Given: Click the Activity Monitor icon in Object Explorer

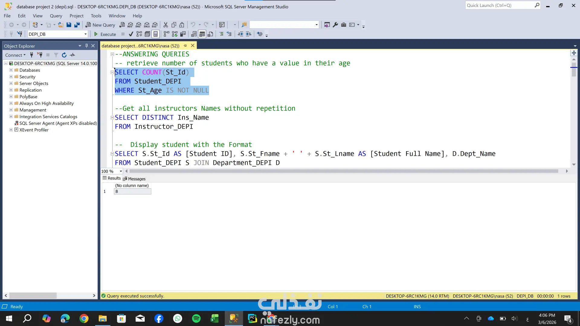Looking at the screenshot, I should (72, 55).
